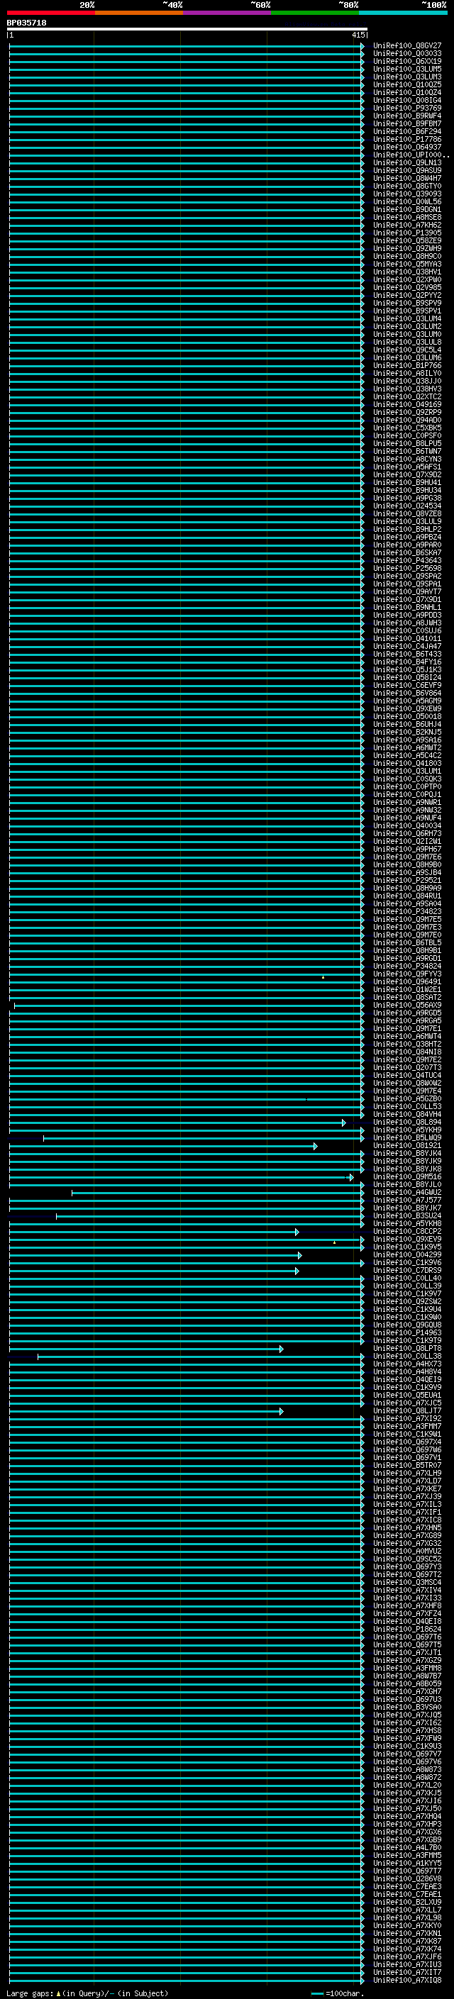Select the UniRef100_A7XJF6 label
Viewport: 454px width, 1999px height.
tap(407, 1957)
